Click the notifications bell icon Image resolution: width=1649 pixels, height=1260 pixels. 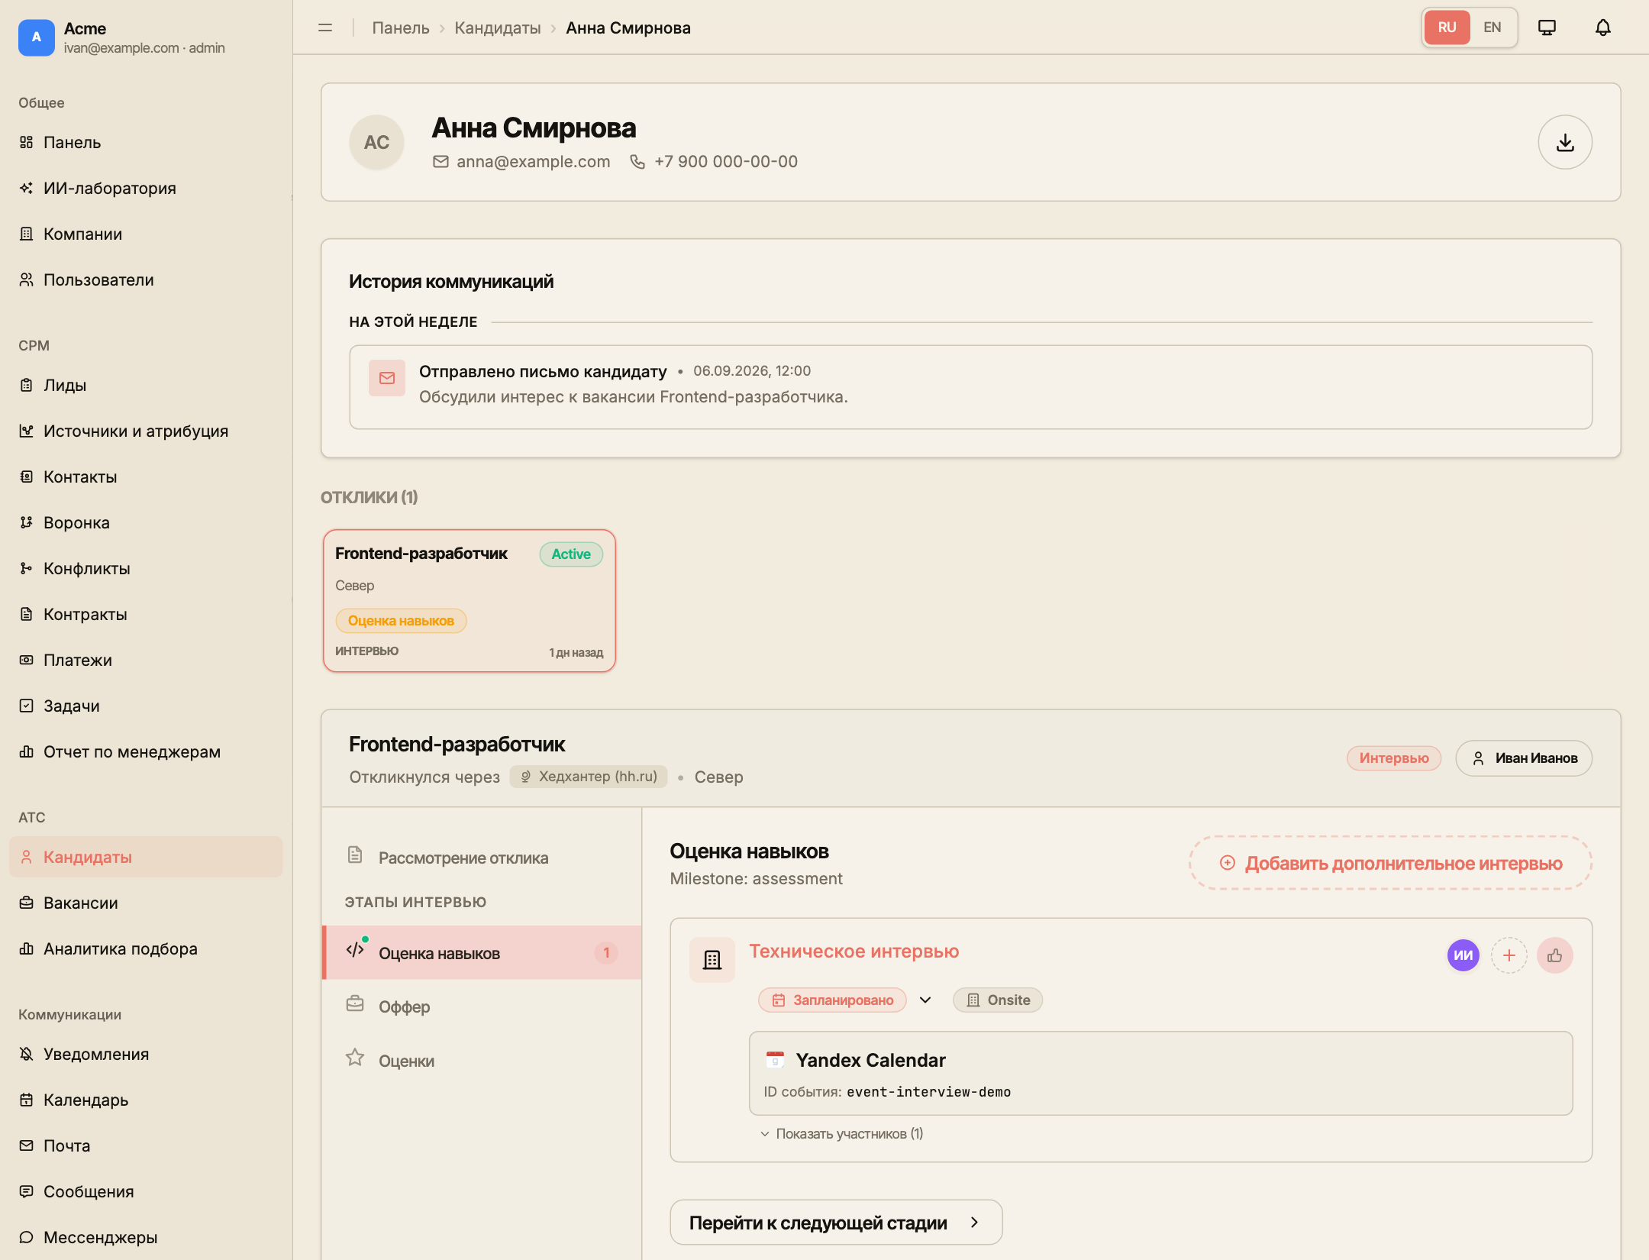[1602, 27]
